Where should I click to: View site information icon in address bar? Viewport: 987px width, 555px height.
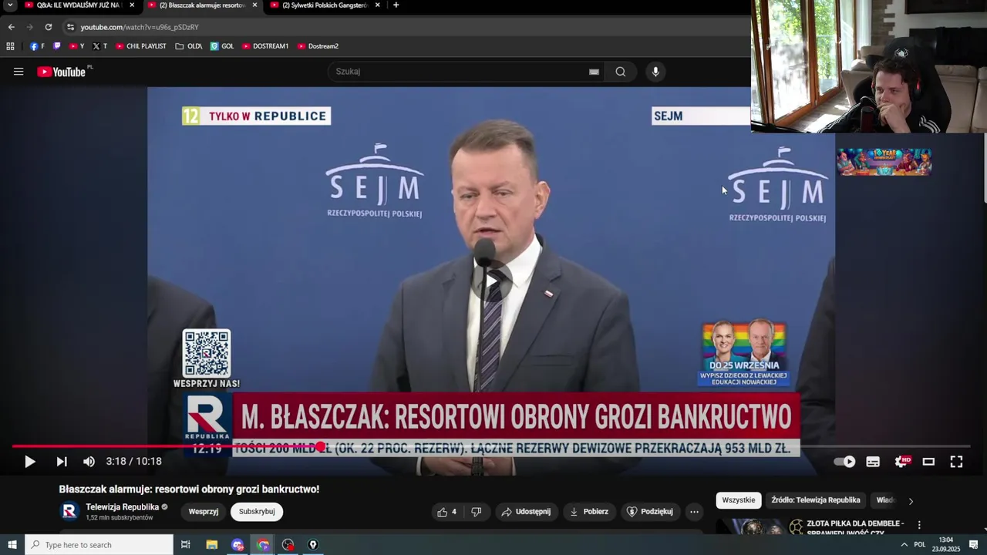point(70,27)
